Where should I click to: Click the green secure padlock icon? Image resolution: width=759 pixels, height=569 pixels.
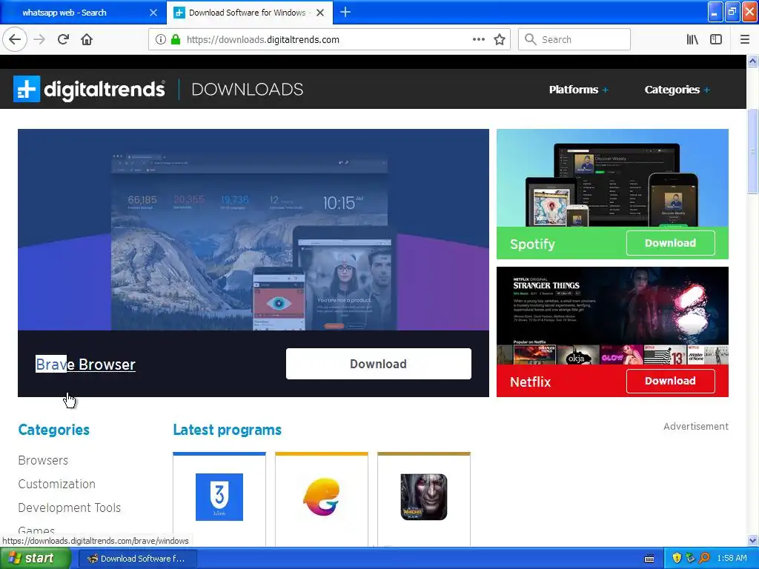[x=176, y=40]
